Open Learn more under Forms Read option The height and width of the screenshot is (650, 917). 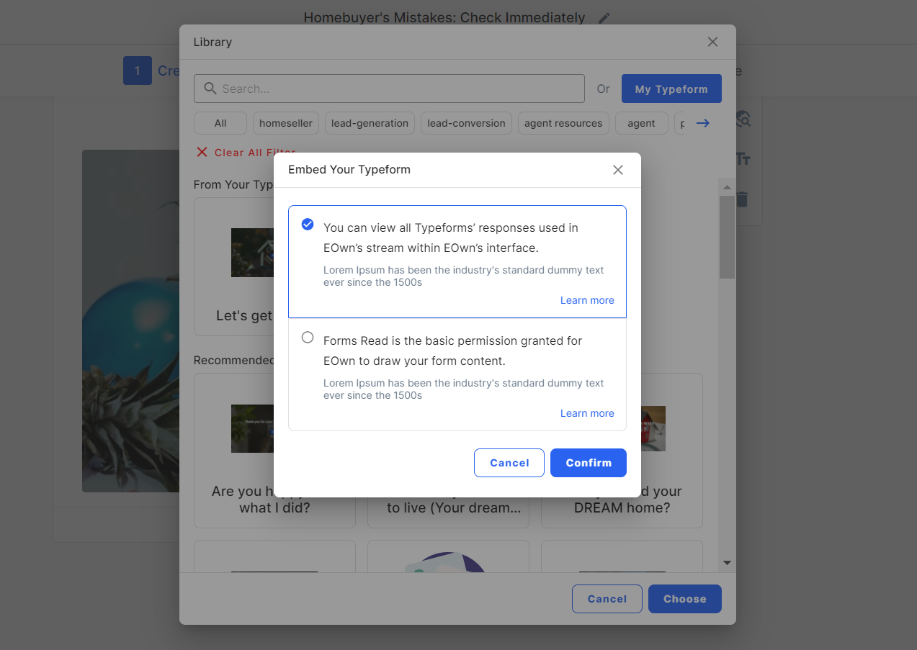click(x=587, y=413)
